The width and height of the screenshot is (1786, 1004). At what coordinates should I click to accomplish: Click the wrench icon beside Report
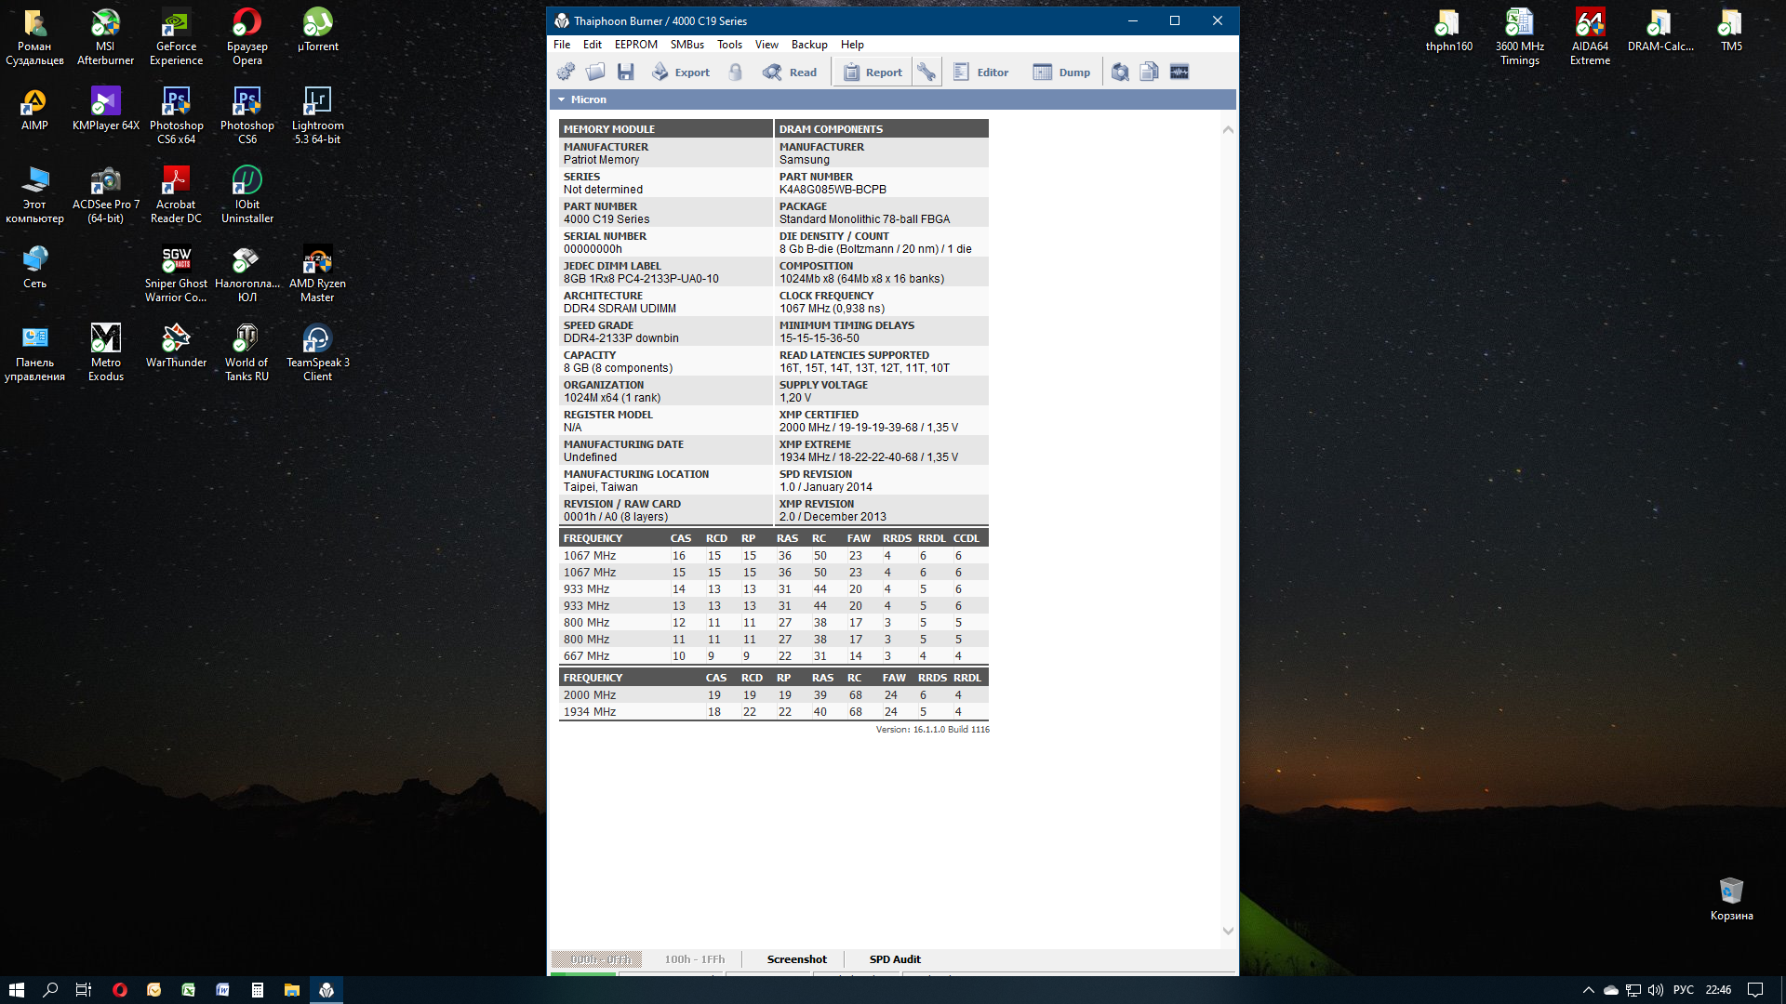click(926, 72)
